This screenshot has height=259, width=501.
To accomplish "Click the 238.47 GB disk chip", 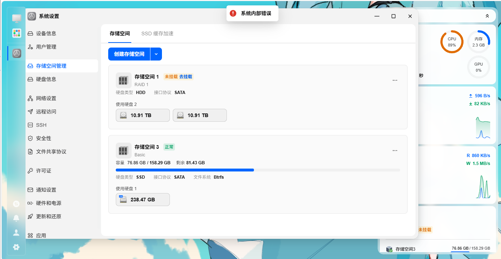I will point(143,200).
